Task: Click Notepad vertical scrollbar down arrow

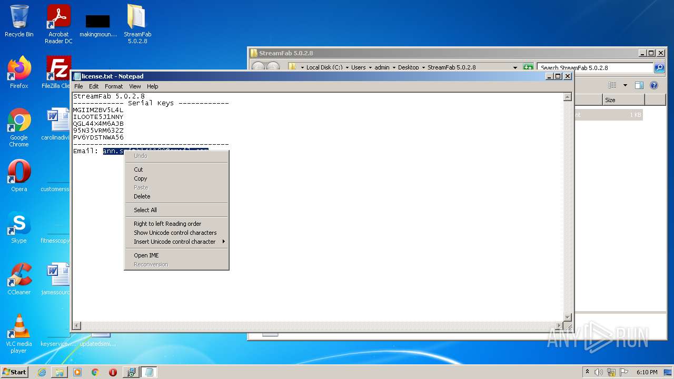Action: coord(568,317)
